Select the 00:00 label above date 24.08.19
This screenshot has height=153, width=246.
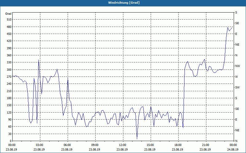[233, 145]
